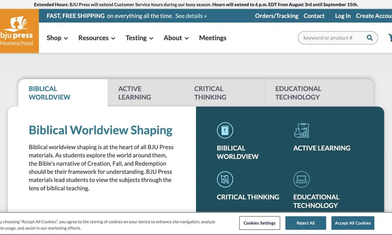Click the Critical Thinking strategy icon
Viewport: 392px width, 235px height.
(225, 179)
